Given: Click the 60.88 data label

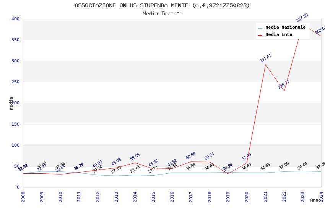Looking at the screenshot, I should [x=191, y=155].
